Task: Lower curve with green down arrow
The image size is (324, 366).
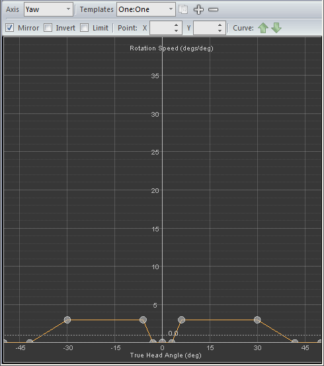Action: coord(276,28)
